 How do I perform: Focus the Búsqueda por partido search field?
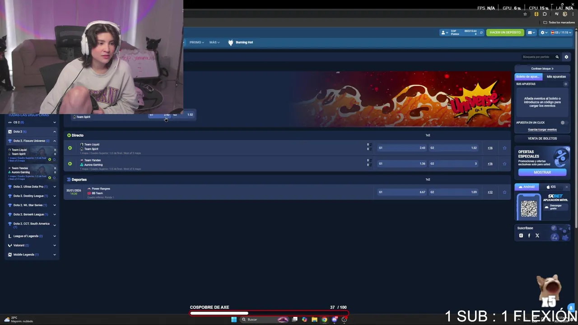(x=536, y=57)
